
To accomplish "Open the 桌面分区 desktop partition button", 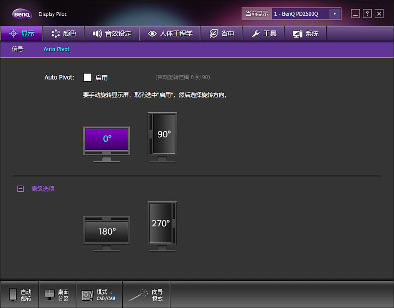I will click(58, 295).
